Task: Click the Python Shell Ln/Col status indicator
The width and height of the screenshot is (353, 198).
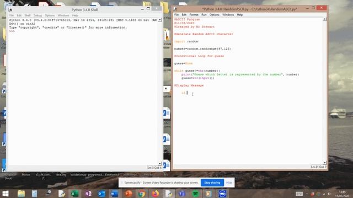Action: pyautogui.click(x=154, y=168)
